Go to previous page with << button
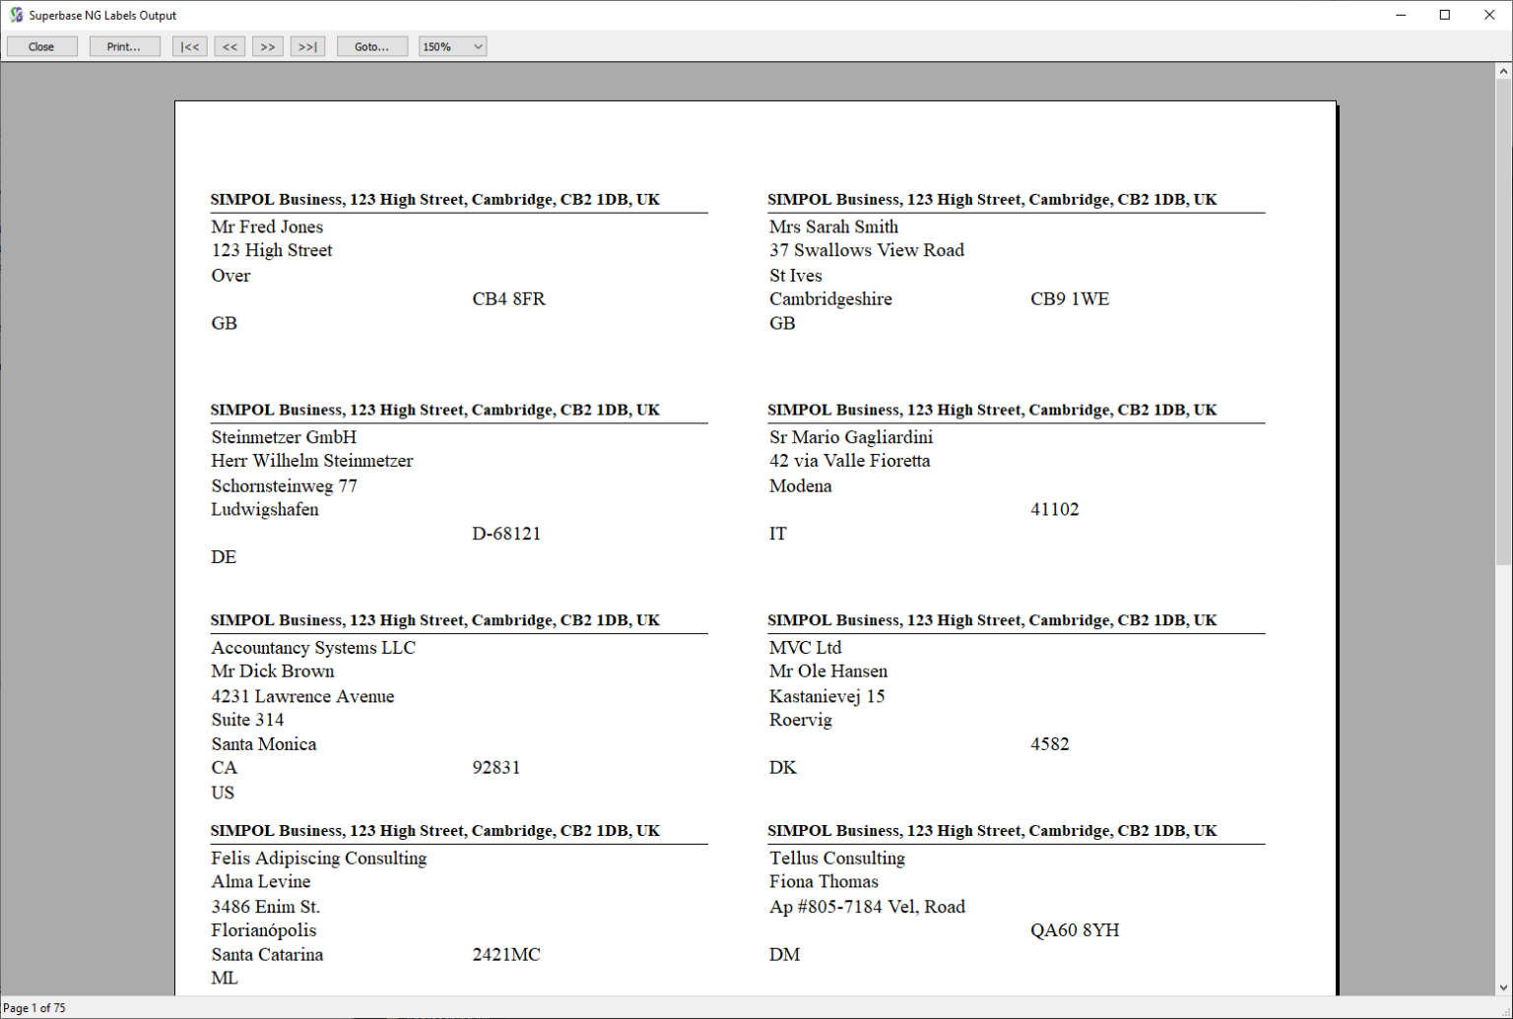 230,46
